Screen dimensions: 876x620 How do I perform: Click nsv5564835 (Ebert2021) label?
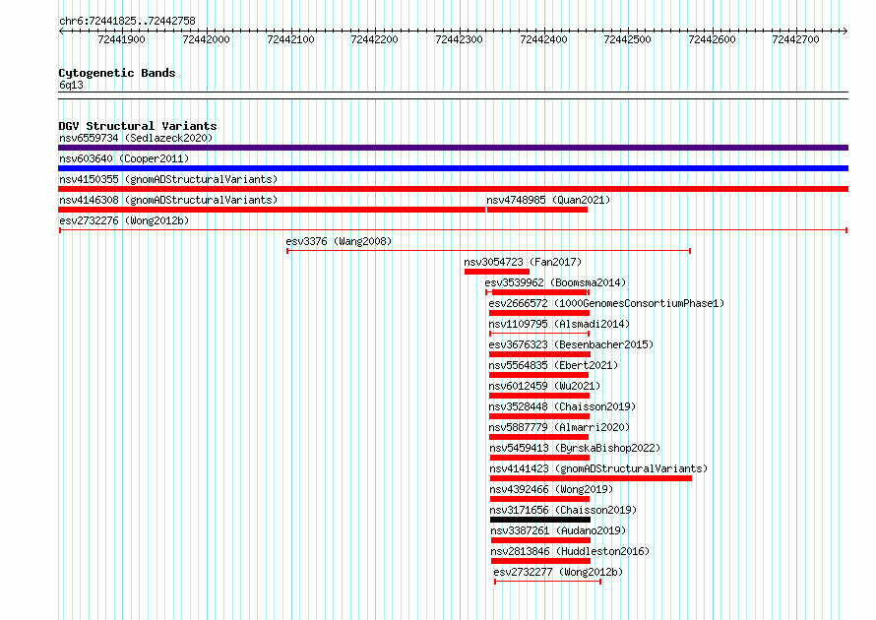pos(553,365)
